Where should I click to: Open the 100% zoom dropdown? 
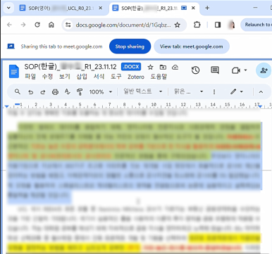coord(101,92)
